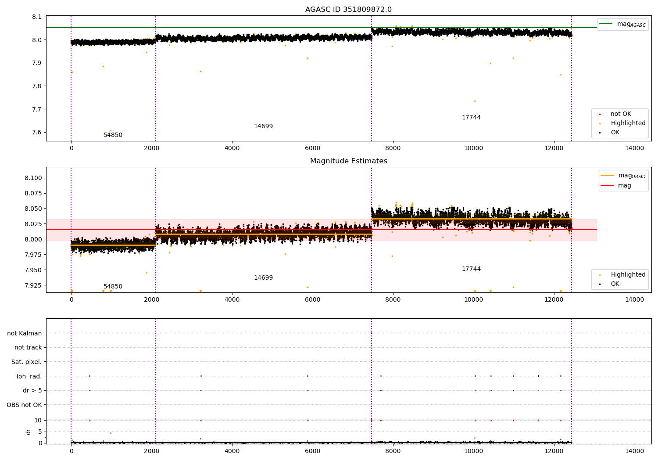Click y-tick '7.6' on AGASC ID plot
The image size is (658, 461).
tap(37, 132)
